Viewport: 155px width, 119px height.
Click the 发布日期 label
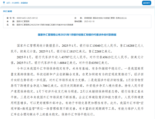point(78,21)
